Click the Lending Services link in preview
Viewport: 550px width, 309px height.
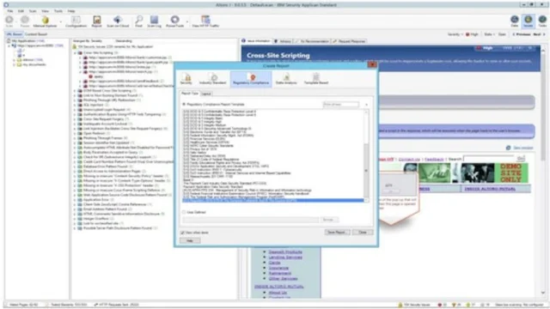[x=285, y=257]
